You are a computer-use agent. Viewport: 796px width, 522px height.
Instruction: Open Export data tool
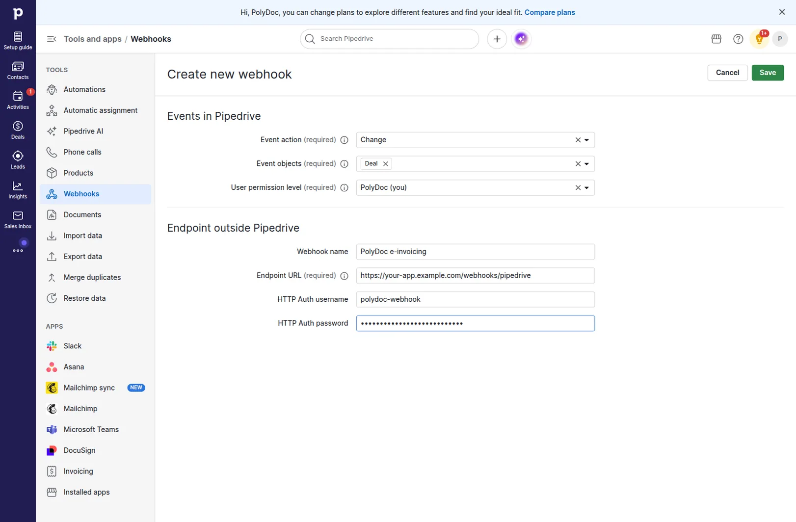pyautogui.click(x=96, y=257)
